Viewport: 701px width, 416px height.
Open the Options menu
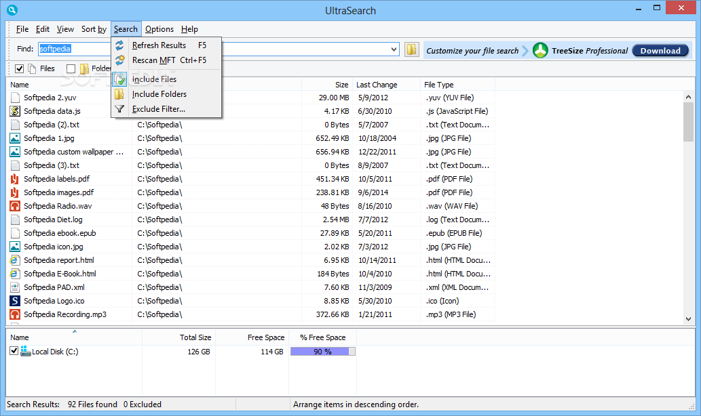pos(159,29)
